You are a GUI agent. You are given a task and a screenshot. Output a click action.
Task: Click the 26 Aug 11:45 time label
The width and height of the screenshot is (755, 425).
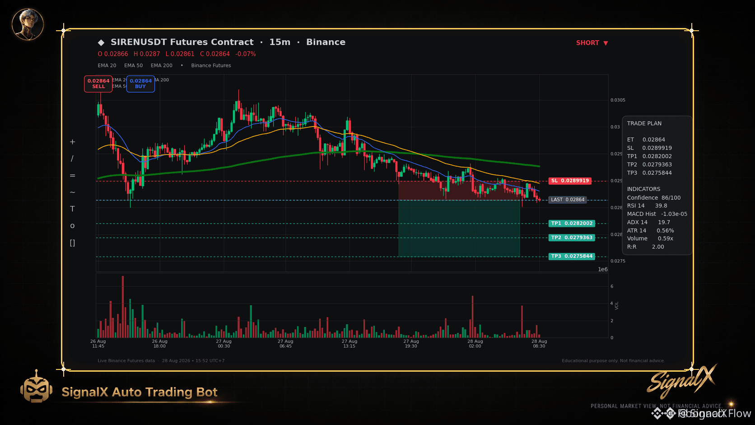(98, 344)
